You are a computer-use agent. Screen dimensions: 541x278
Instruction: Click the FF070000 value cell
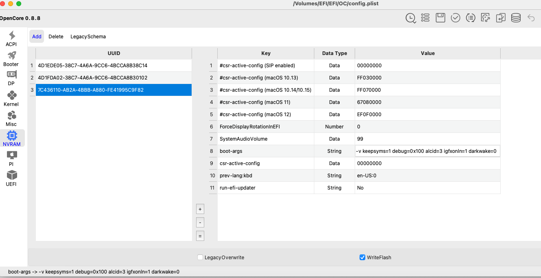tap(428, 90)
